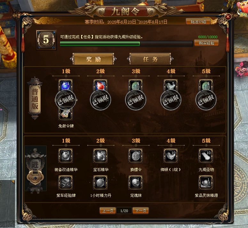
Task: Click the 免敌令牌 icon in normal tier
Action: coord(66,114)
